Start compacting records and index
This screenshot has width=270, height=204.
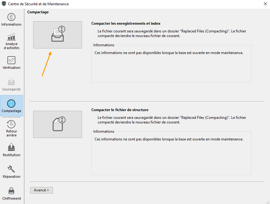pyautogui.click(x=58, y=35)
